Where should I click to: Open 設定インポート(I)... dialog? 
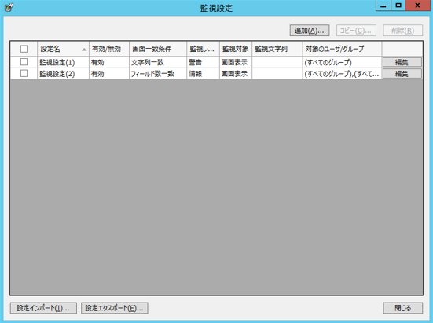(x=43, y=308)
